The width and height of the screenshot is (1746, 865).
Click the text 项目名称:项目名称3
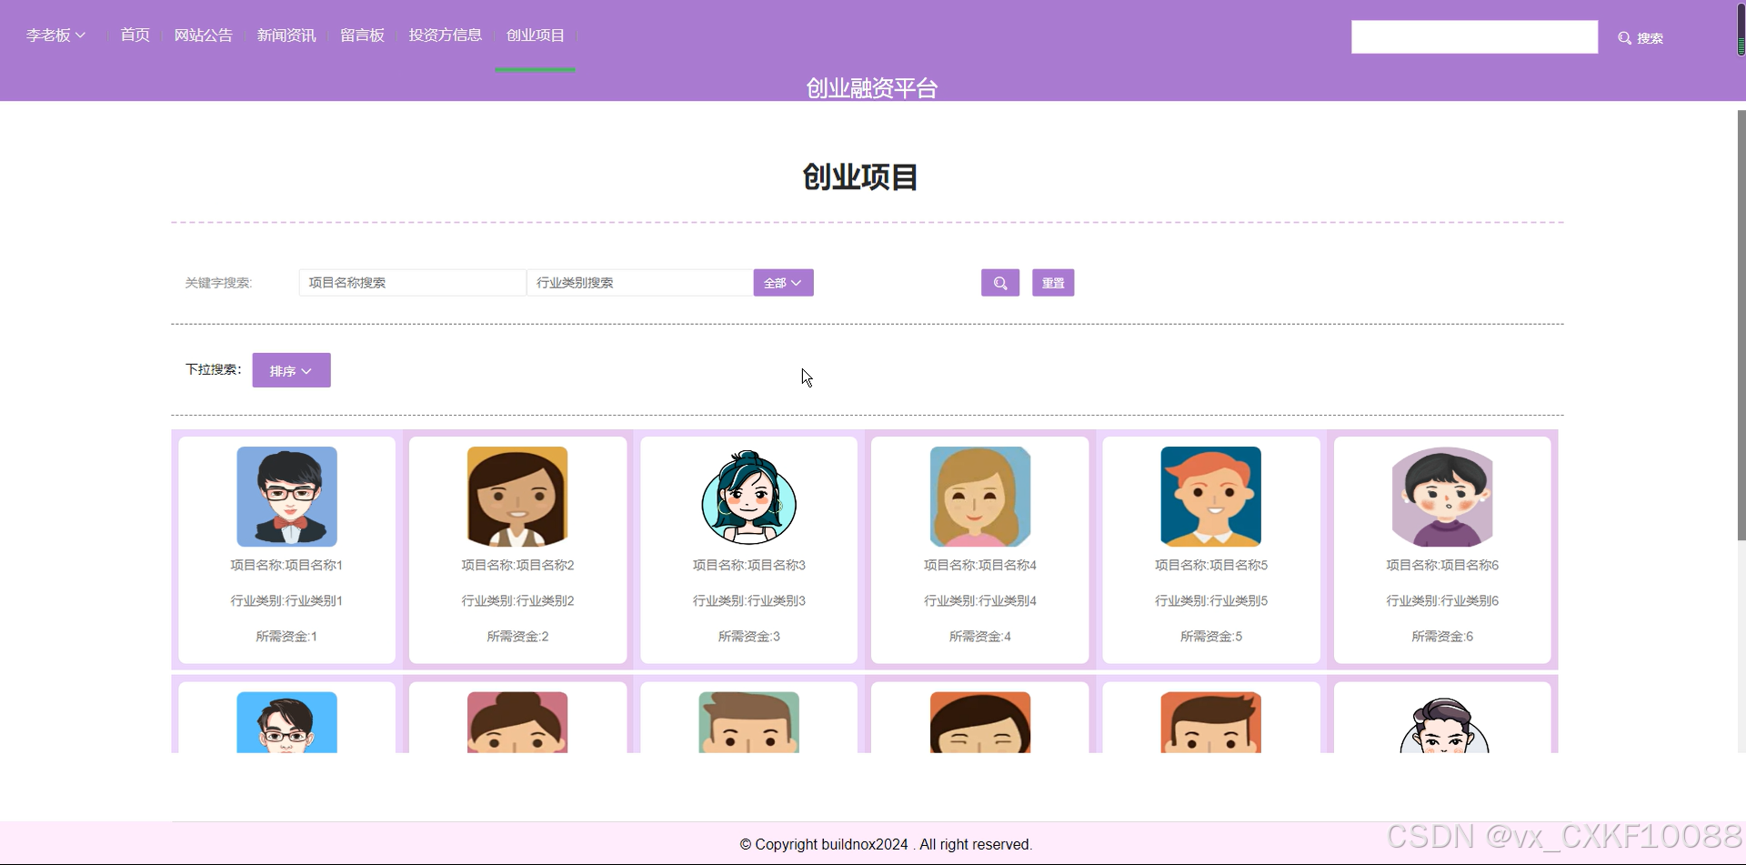point(749,565)
